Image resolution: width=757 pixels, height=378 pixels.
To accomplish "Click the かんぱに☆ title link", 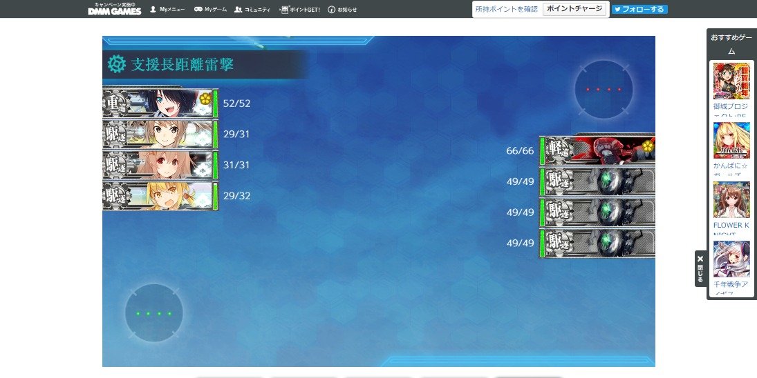I will click(x=731, y=170).
